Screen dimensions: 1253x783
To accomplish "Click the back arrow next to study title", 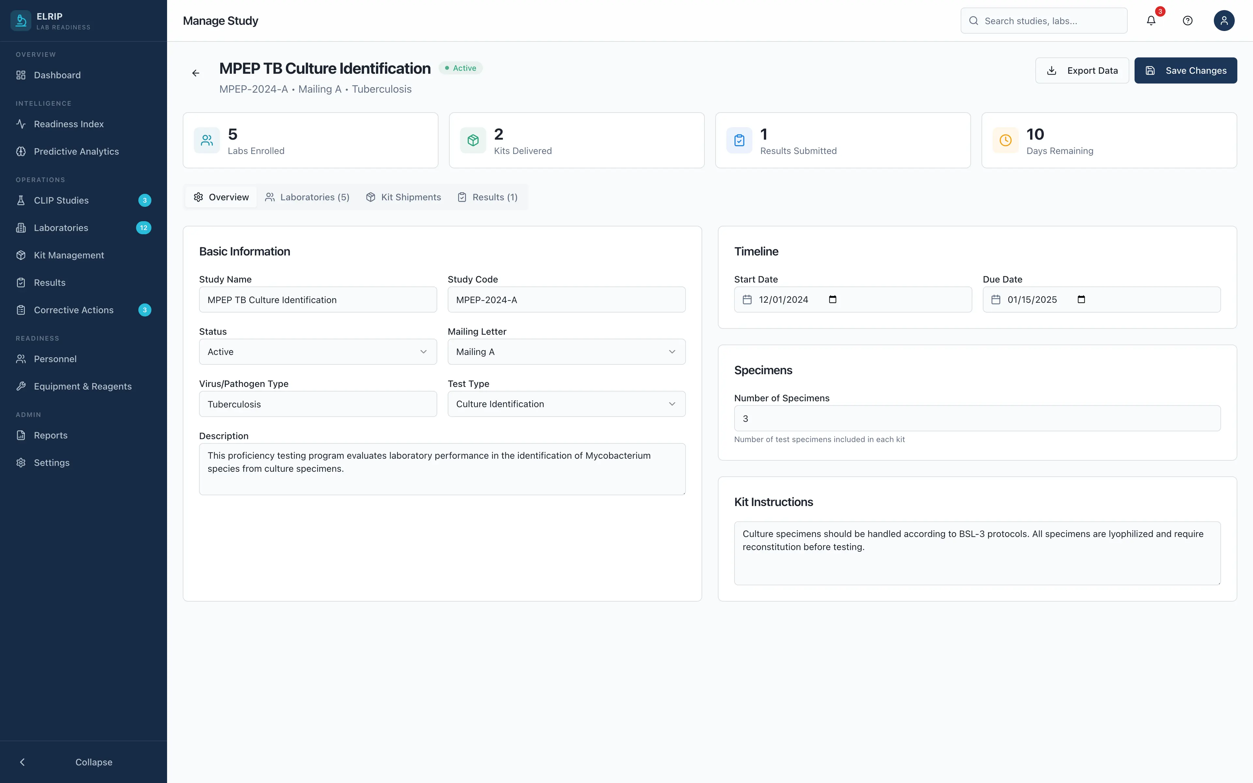I will pyautogui.click(x=196, y=72).
